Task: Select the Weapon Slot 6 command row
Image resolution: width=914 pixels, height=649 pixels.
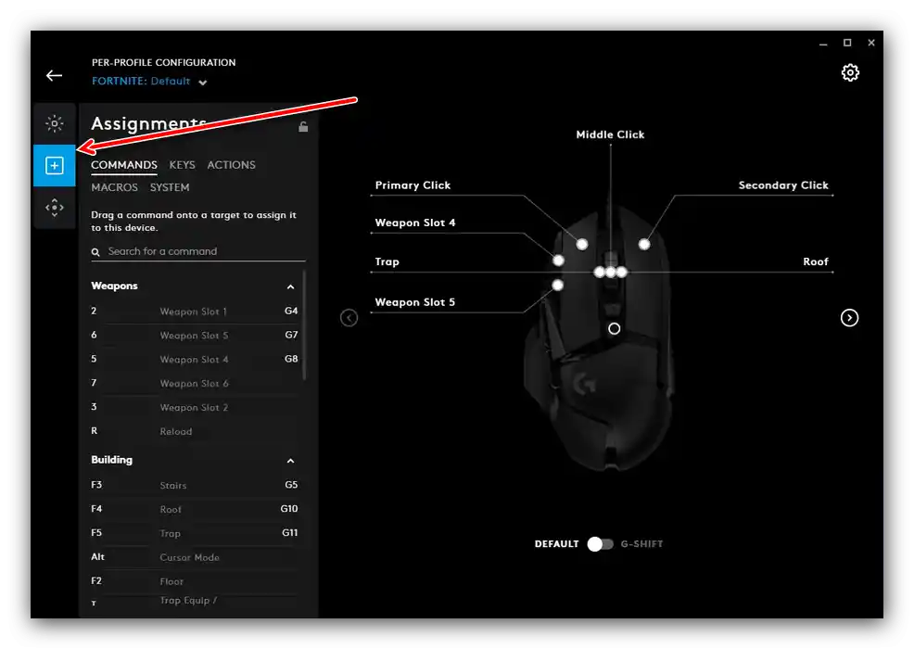Action: pyautogui.click(x=194, y=383)
